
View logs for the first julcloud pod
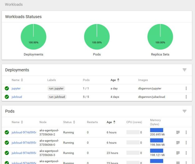pos(178,132)
